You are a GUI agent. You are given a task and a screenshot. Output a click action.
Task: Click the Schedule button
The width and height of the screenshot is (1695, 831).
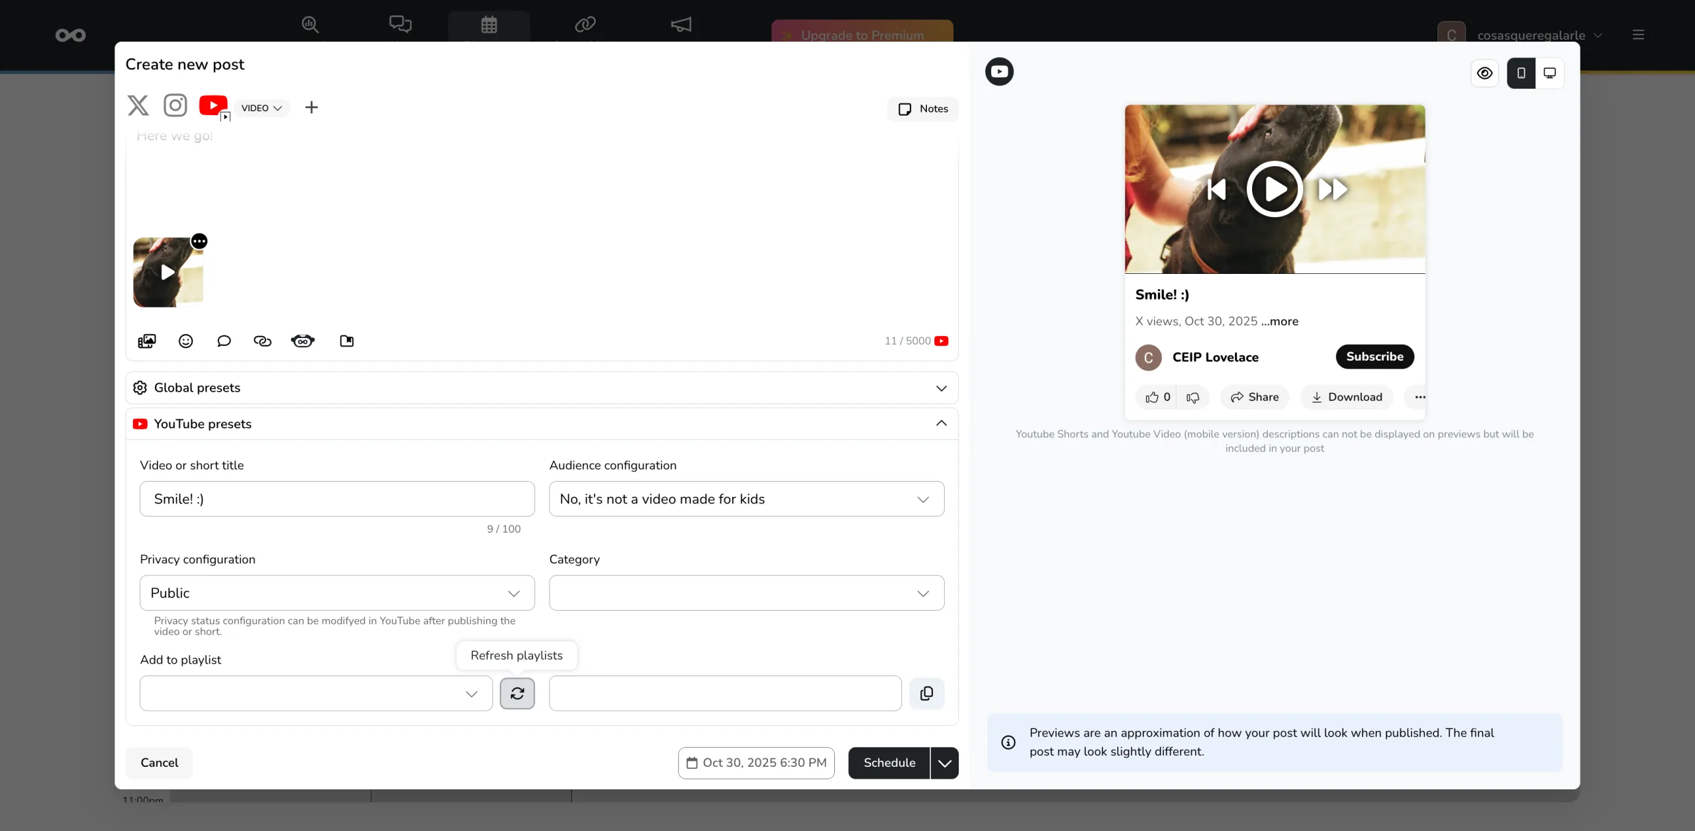889,763
